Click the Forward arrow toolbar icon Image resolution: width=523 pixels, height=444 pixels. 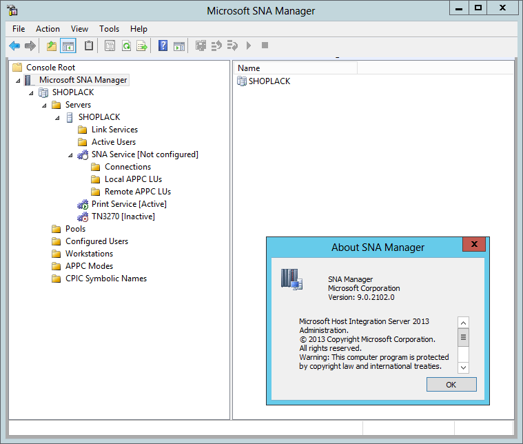tap(30, 46)
